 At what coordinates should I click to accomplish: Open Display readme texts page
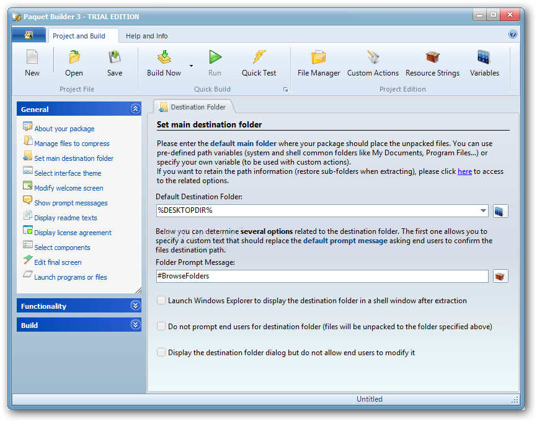66,218
